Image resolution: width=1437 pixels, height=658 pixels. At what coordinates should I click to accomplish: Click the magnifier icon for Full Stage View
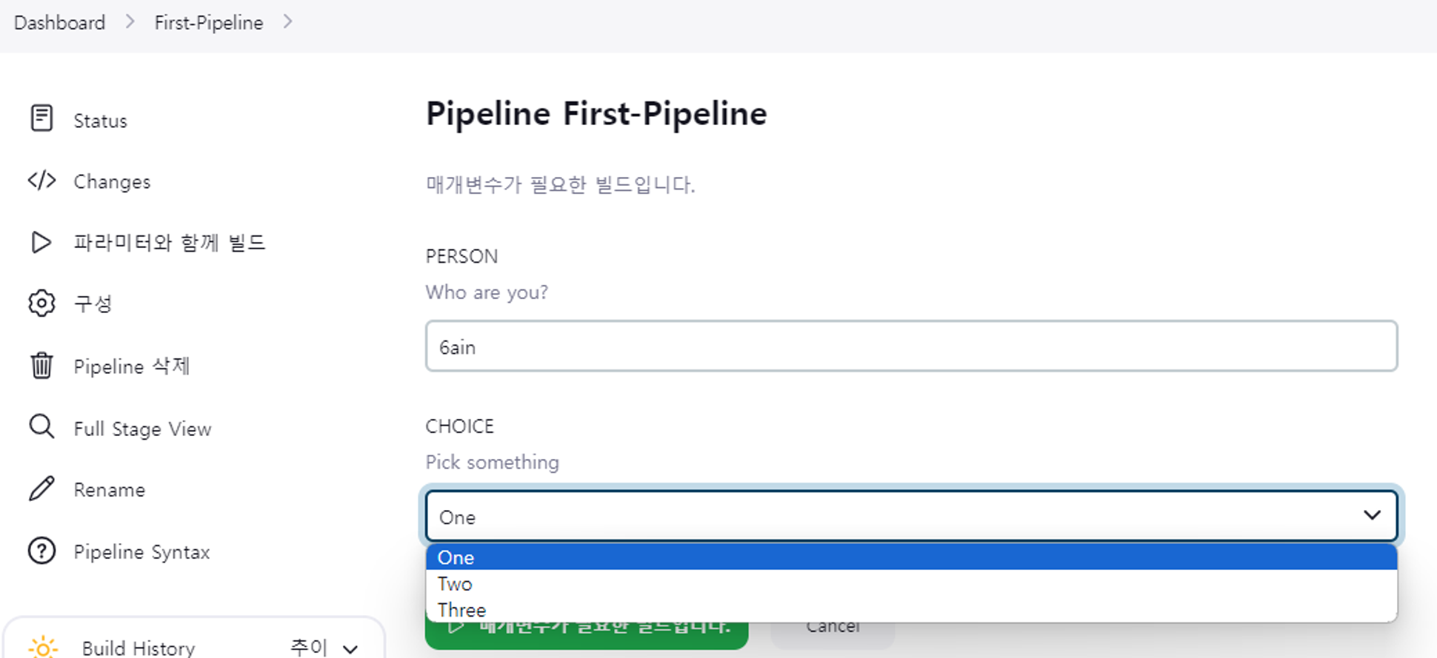click(x=41, y=427)
